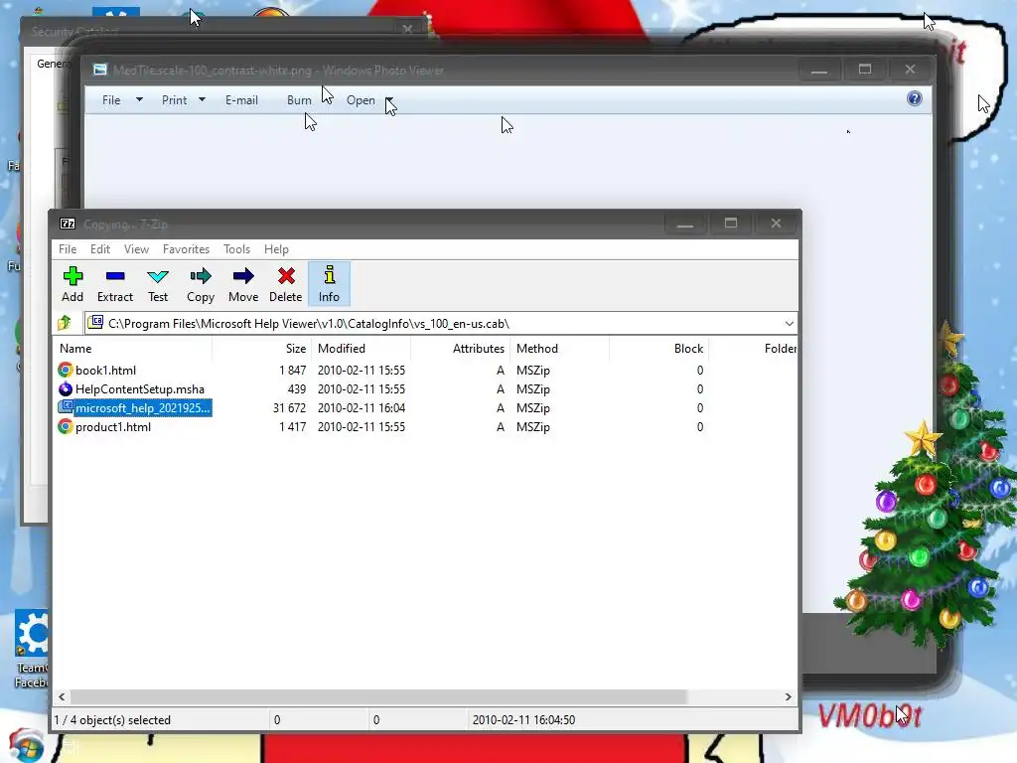Close the Security Catalog window

pyautogui.click(x=407, y=29)
